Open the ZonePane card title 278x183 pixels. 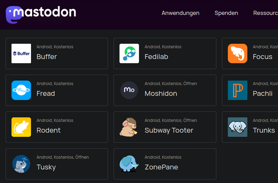point(161,167)
